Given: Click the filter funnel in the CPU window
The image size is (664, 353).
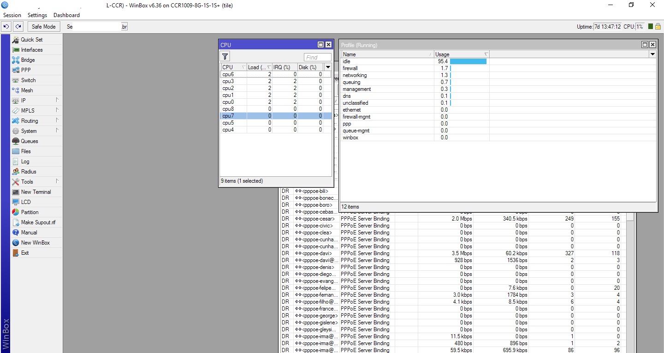Looking at the screenshot, I should tap(225, 57).
